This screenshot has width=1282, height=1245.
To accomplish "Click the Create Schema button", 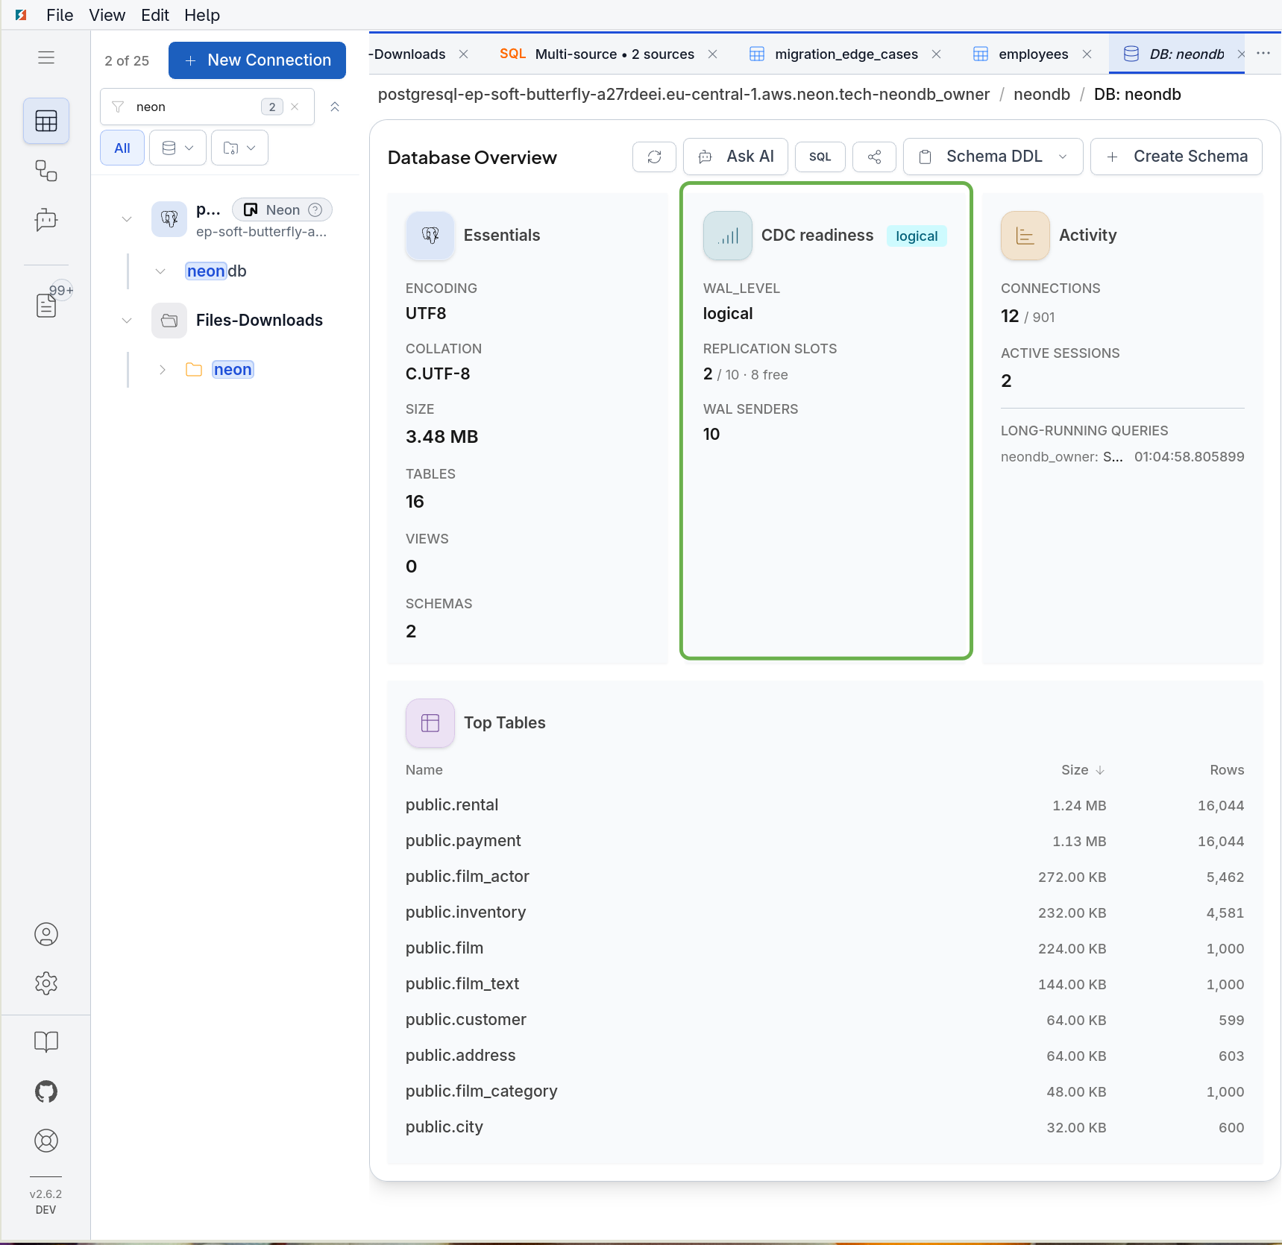I will (1176, 157).
